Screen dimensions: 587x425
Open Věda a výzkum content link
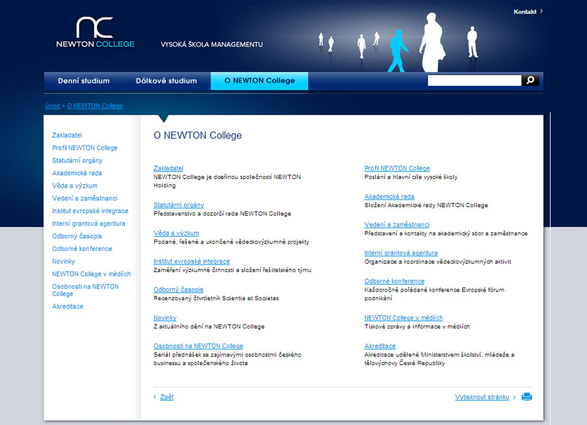point(176,233)
